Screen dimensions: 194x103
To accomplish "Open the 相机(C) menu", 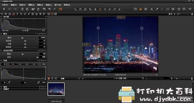I will point(49,5).
